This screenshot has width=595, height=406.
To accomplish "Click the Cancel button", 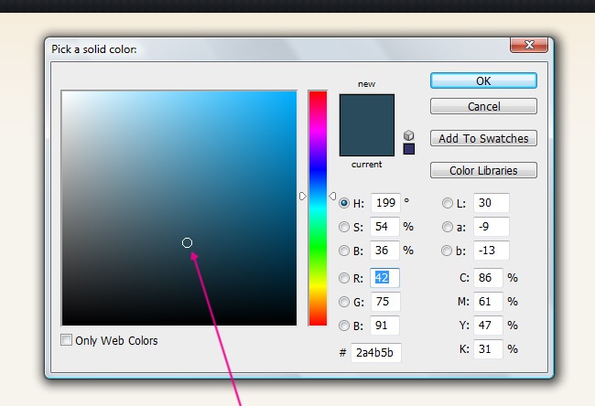I will (x=483, y=106).
